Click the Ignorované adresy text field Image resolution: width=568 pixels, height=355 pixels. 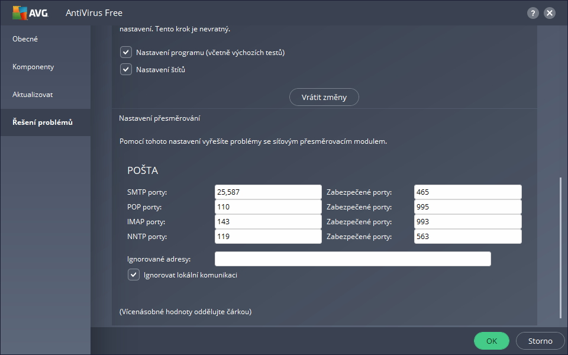pos(353,259)
